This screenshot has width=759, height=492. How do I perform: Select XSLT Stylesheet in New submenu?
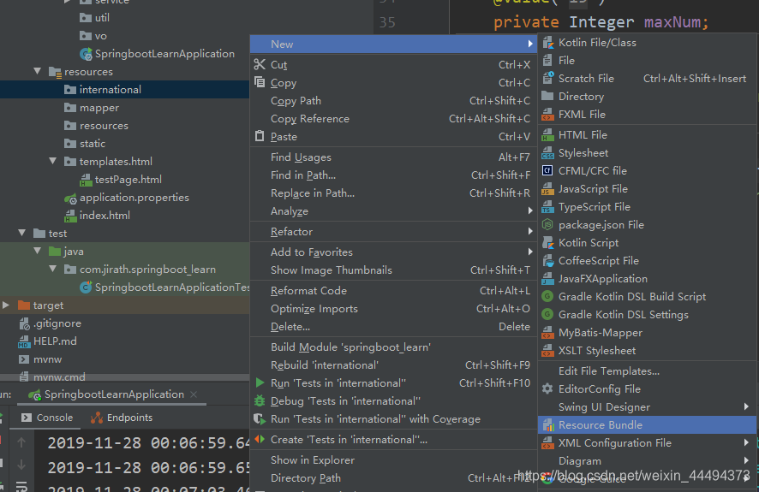tap(647, 351)
